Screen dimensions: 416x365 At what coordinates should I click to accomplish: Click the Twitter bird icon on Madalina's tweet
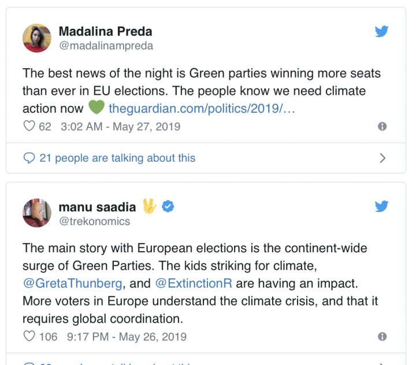tap(381, 31)
